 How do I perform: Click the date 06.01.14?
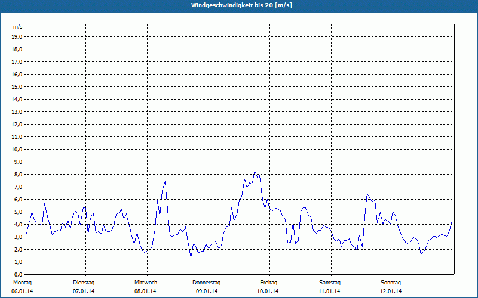[x=22, y=291]
